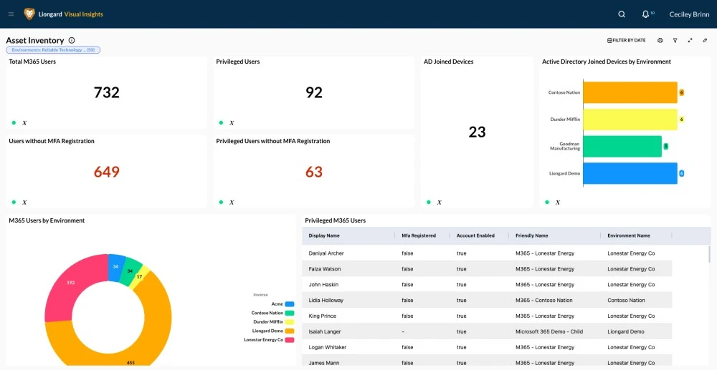Click the Liongard lion logo
This screenshot has width=717, height=370.
tap(29, 14)
